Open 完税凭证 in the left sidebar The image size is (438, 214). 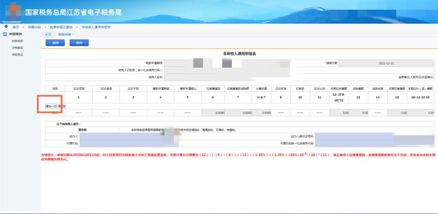[x=17, y=54]
